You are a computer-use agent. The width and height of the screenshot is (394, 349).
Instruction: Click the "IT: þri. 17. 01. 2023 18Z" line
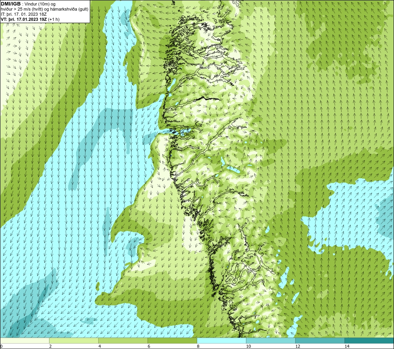(24, 14)
